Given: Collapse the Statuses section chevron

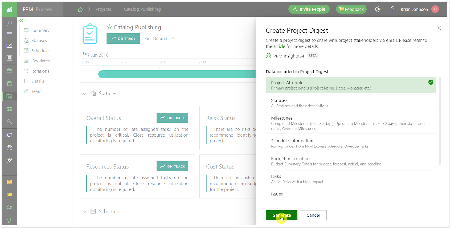Looking at the screenshot, I should pos(84,93).
